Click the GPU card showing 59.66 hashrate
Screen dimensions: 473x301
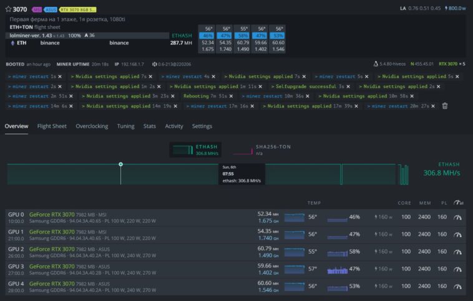(260, 39)
